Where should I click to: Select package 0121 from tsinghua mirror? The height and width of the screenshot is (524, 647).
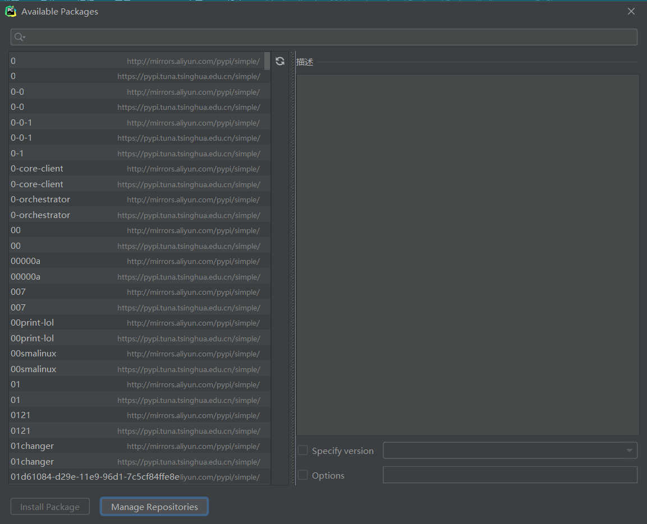[x=140, y=430]
